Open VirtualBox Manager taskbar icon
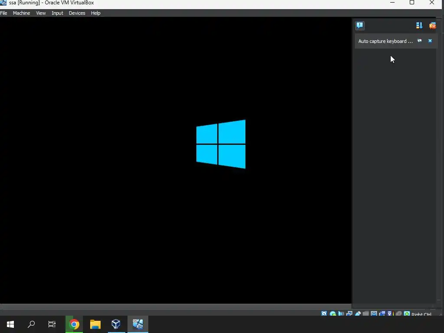Screen dimensions: 444x333 tap(116, 324)
